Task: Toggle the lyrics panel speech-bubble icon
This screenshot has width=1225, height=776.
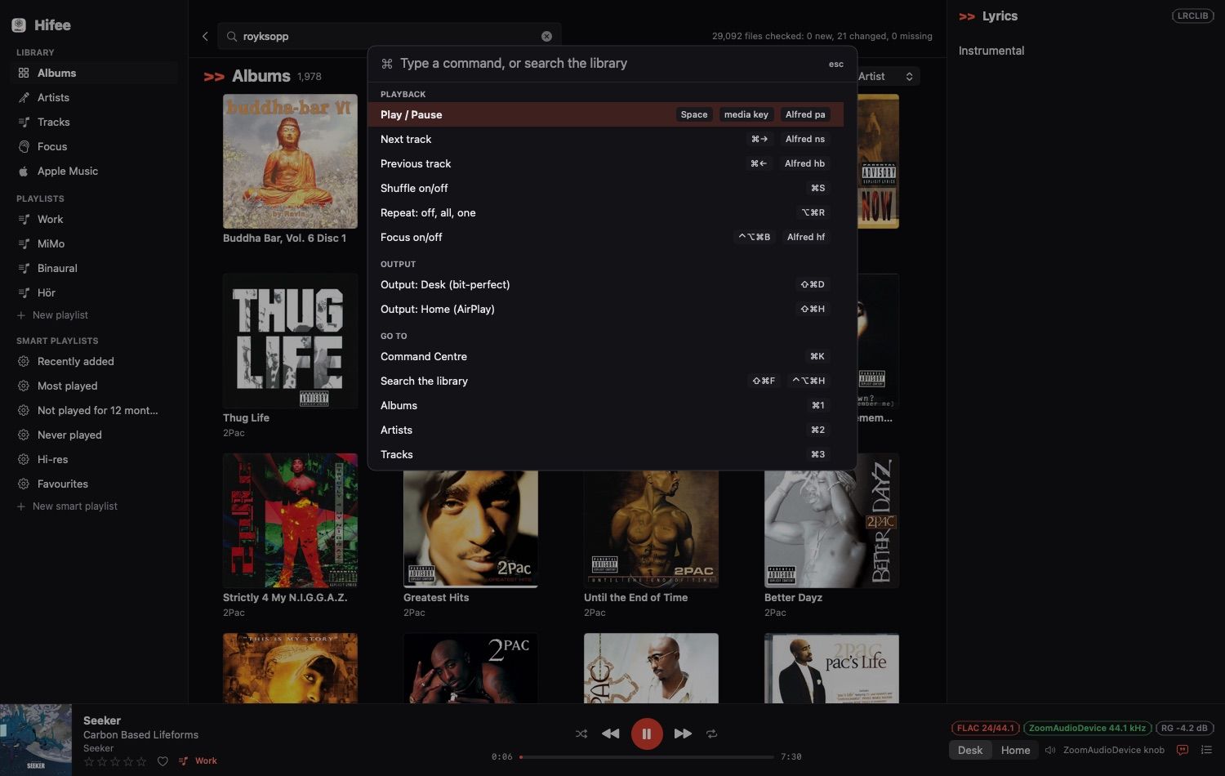Action: [x=1182, y=750]
